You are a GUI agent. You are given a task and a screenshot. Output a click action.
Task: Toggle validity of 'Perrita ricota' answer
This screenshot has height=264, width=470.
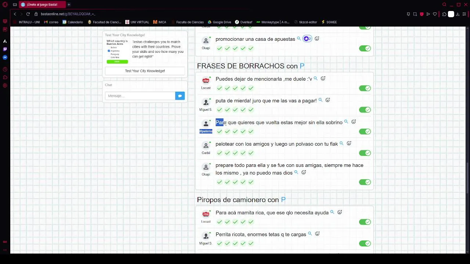[365, 243]
